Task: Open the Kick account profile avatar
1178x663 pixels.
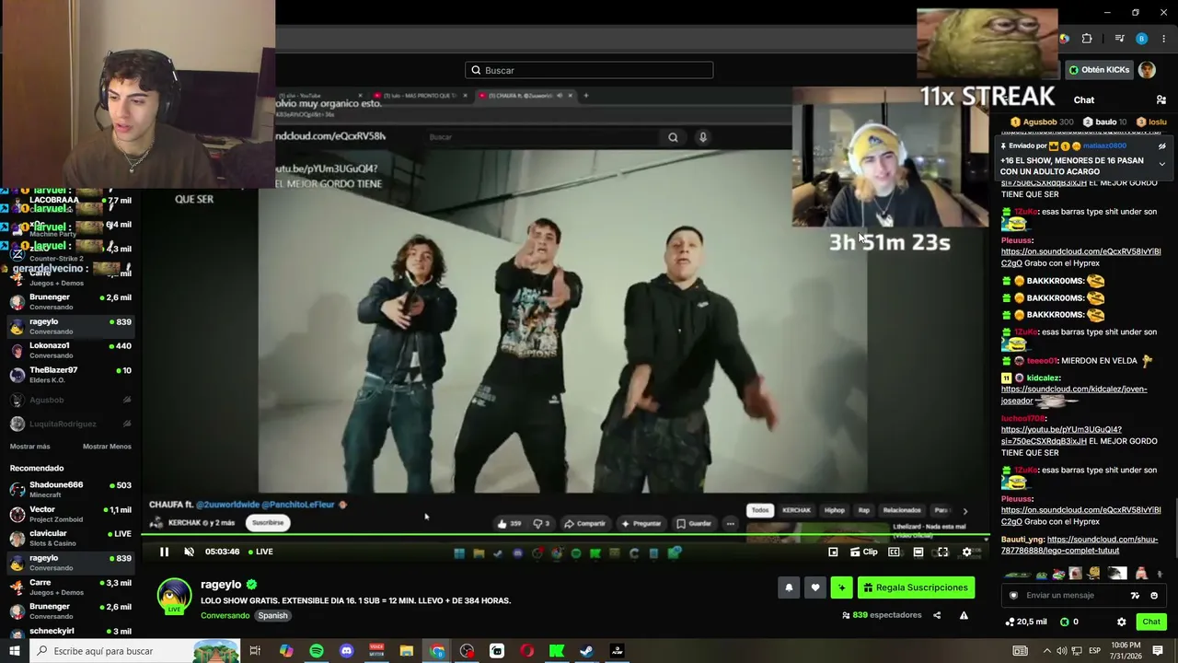Action: point(1147,70)
